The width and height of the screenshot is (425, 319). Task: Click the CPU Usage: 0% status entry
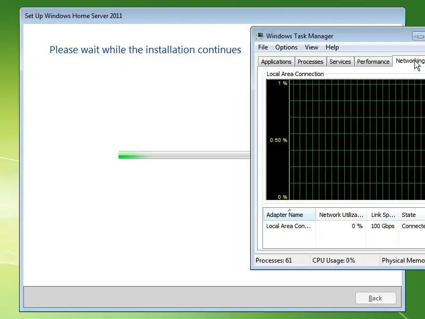(334, 261)
